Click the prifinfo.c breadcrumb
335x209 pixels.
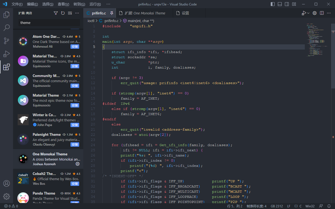[x=111, y=21]
